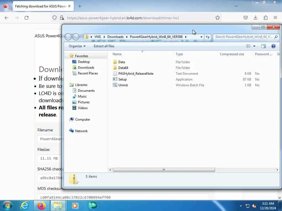Click the Firefox address bar URL

pos(123,18)
